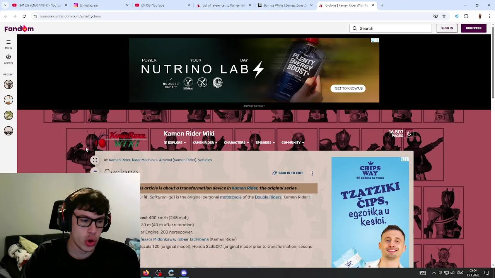Focus the Fandom Search field

[391, 28]
